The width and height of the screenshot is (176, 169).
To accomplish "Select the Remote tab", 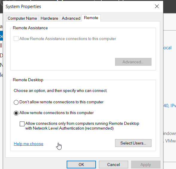I will pos(91,18).
